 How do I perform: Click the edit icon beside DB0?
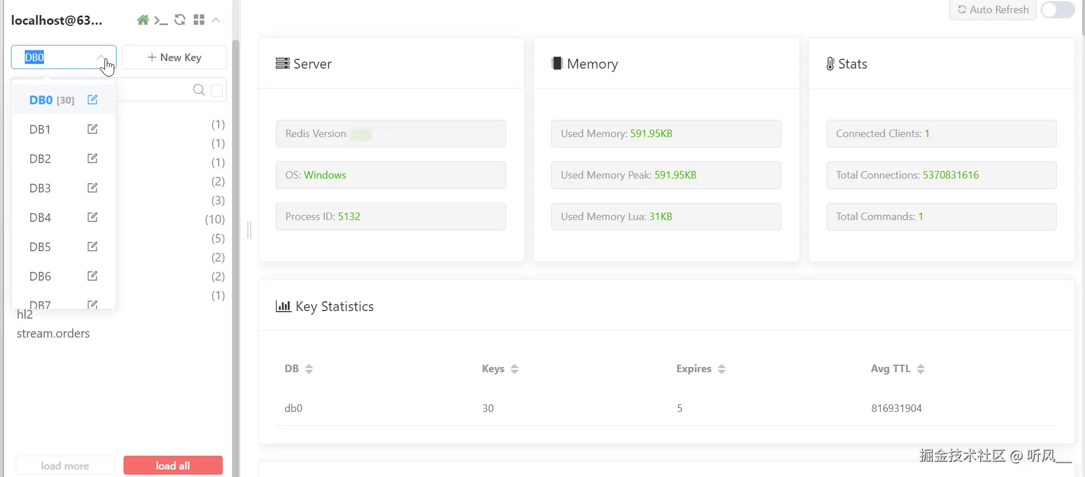coord(92,100)
